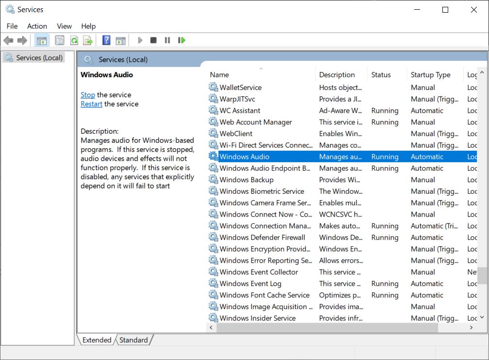The width and height of the screenshot is (489, 360).
Task: Sort by the Status column header
Action: point(388,74)
